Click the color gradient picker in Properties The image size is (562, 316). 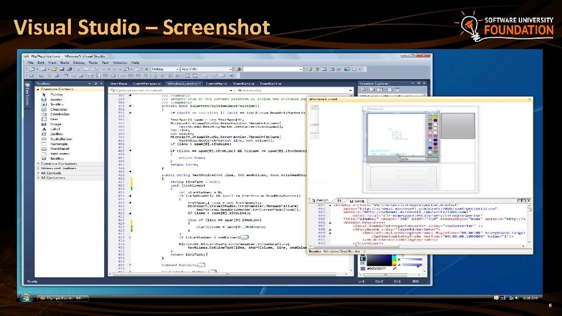tap(379, 260)
